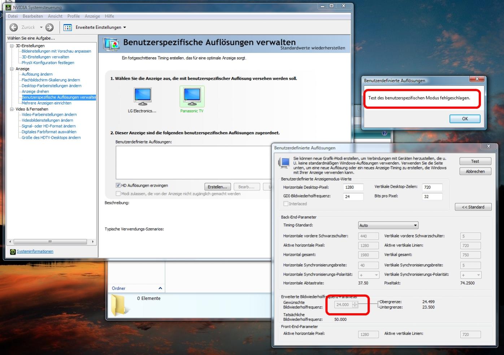The width and height of the screenshot is (504, 355).
Task: Select the LG Electronics monitor icon
Action: [143, 96]
